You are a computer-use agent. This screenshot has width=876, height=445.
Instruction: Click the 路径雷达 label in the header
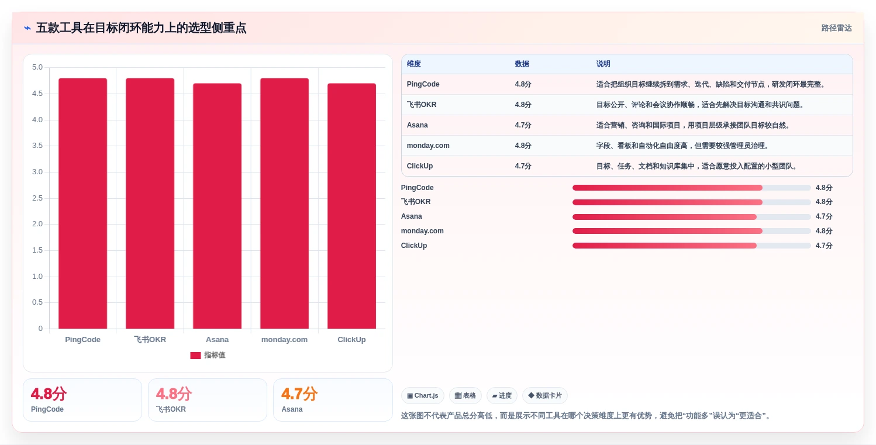(x=836, y=28)
